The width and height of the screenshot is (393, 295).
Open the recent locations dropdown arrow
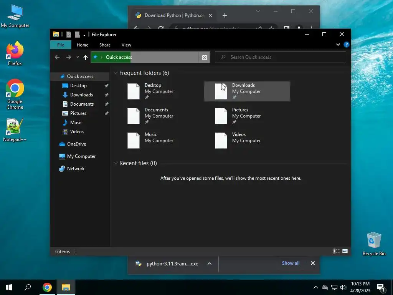point(78,57)
